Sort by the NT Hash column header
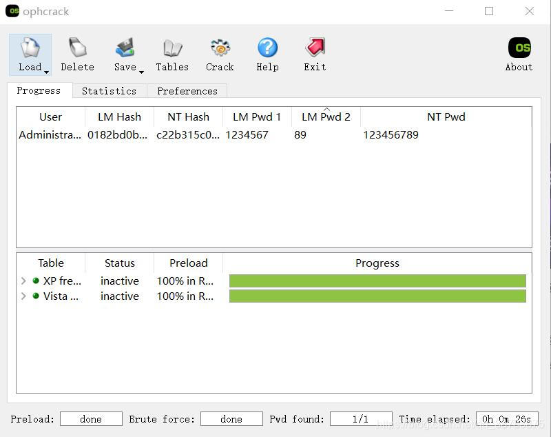The width and height of the screenshot is (551, 437). [188, 116]
